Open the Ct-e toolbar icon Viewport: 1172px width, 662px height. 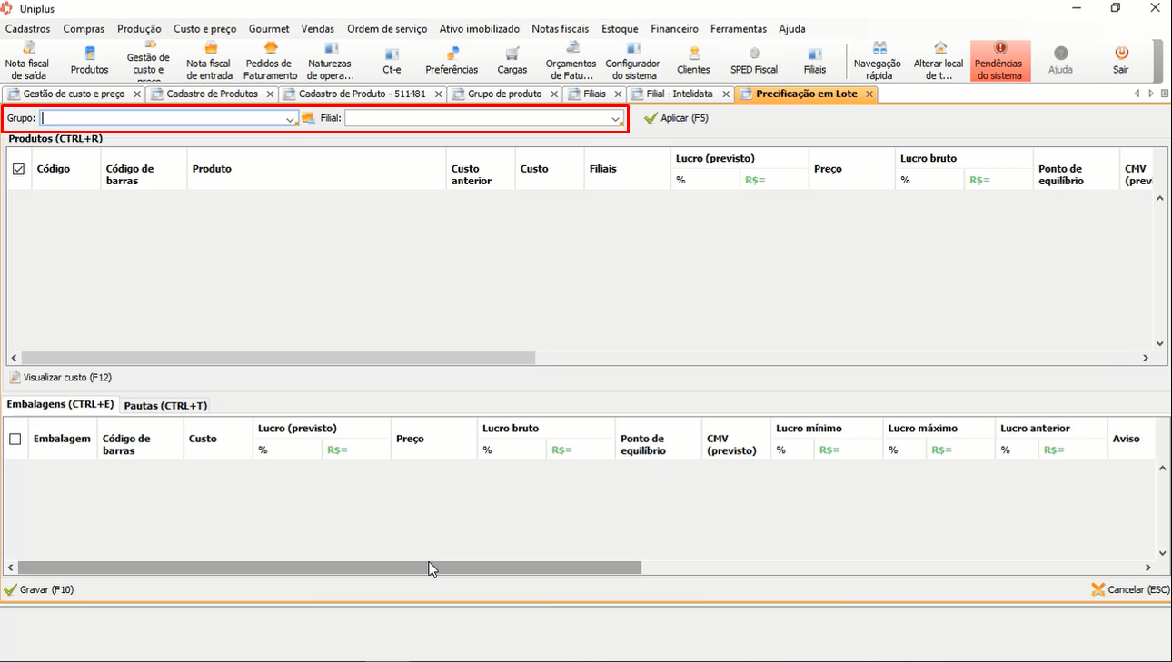(392, 61)
